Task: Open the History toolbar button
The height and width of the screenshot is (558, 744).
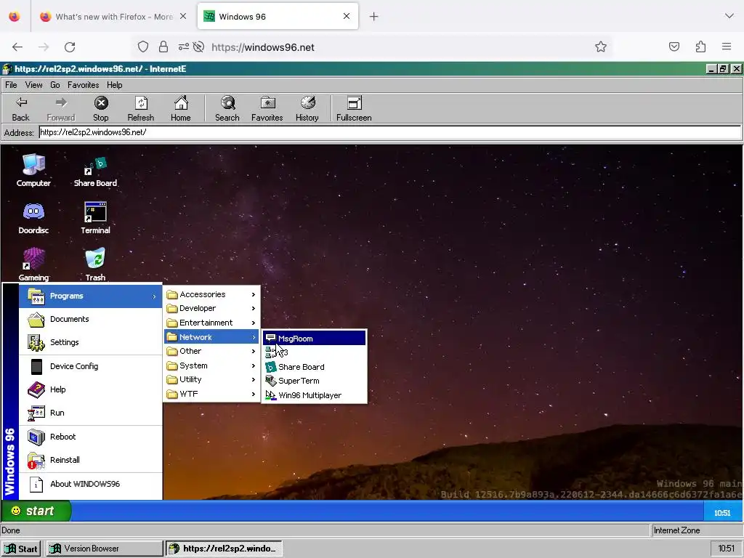Action: (x=307, y=109)
